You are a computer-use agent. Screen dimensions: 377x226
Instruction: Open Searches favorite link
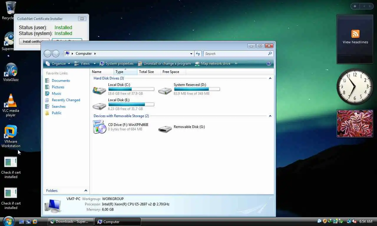pos(59,107)
